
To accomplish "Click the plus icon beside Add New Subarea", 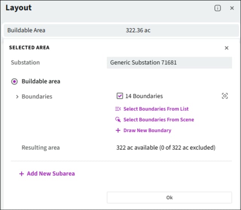I will point(21,174).
